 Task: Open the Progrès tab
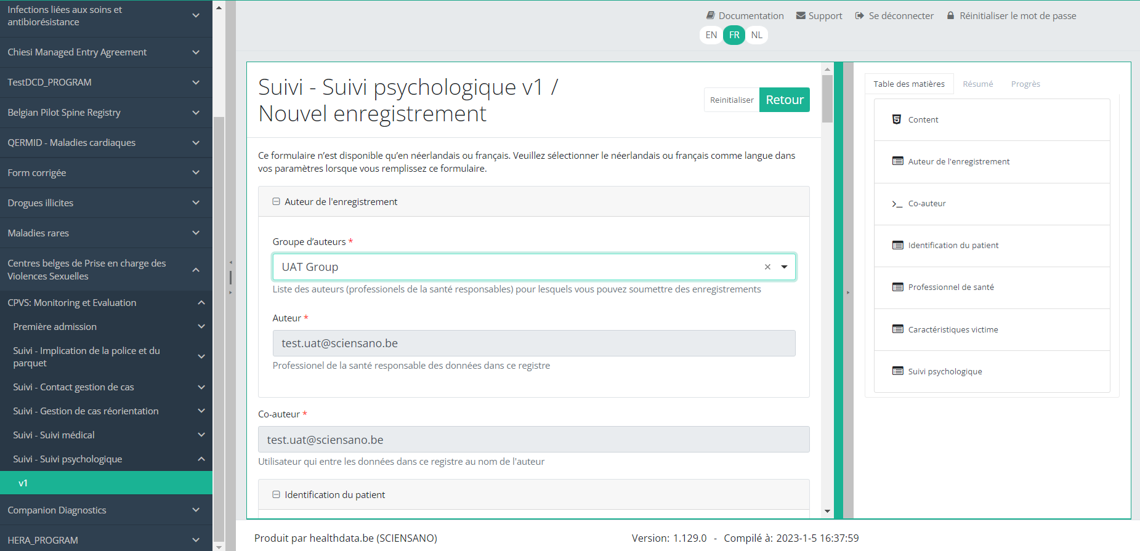tap(1025, 84)
